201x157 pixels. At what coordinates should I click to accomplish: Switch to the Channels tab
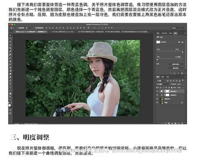163,77
